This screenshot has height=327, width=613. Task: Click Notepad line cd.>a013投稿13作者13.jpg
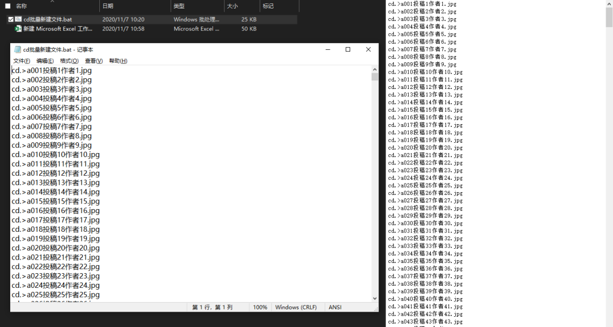(56, 182)
